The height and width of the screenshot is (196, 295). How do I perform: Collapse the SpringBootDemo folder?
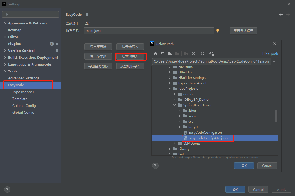coord(174,105)
